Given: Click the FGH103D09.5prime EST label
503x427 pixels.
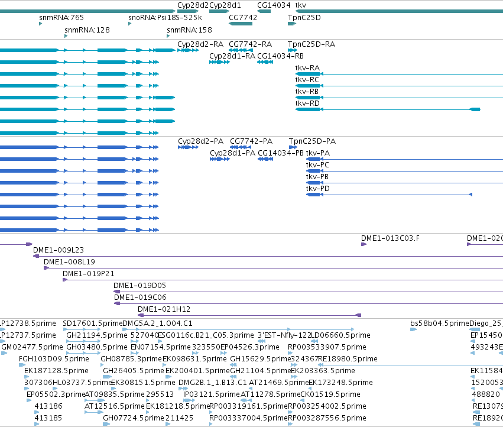Looking at the screenshot, I should 54,359.
